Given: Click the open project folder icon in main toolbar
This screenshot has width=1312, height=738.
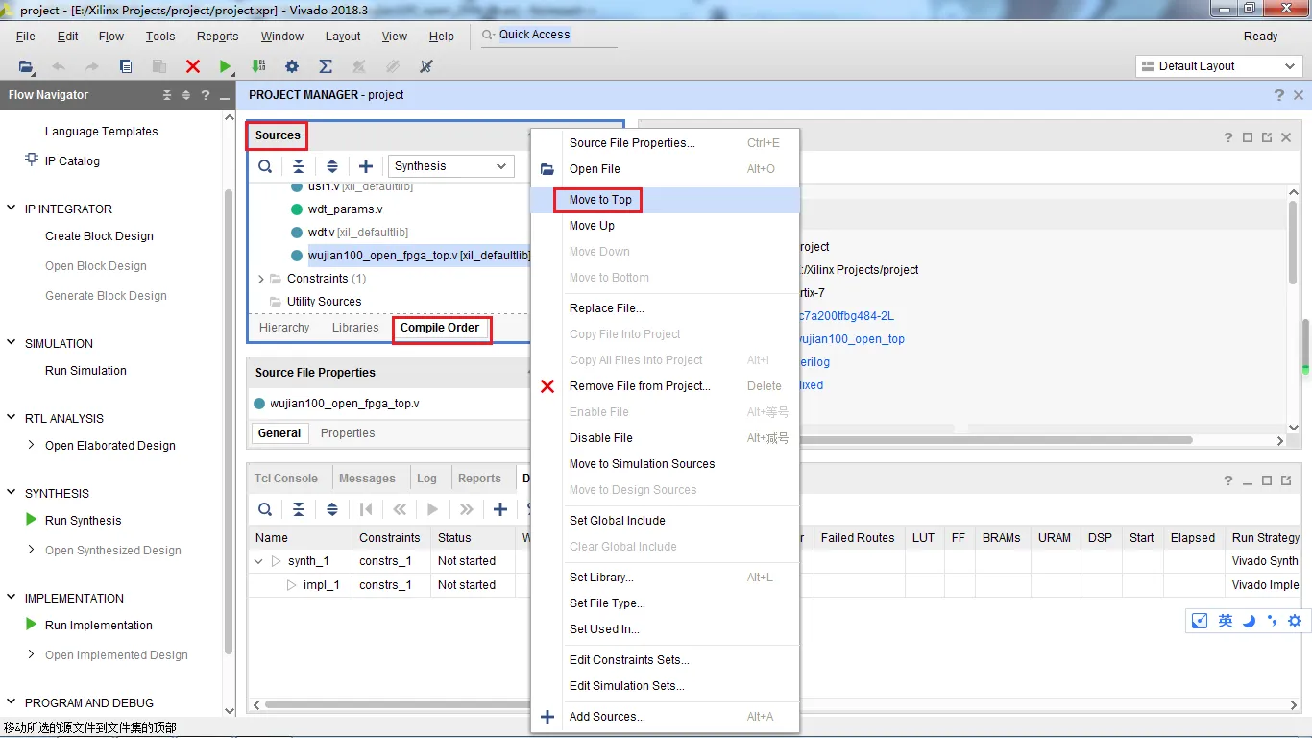Looking at the screenshot, I should [x=26, y=66].
